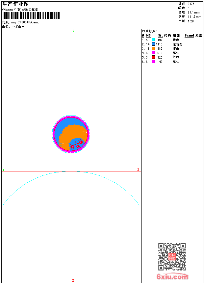This screenshot has height=283, width=204.
Task: Click the QR code image
Action: pos(172,257)
